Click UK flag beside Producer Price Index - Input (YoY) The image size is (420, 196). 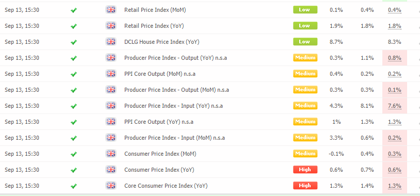(110, 106)
